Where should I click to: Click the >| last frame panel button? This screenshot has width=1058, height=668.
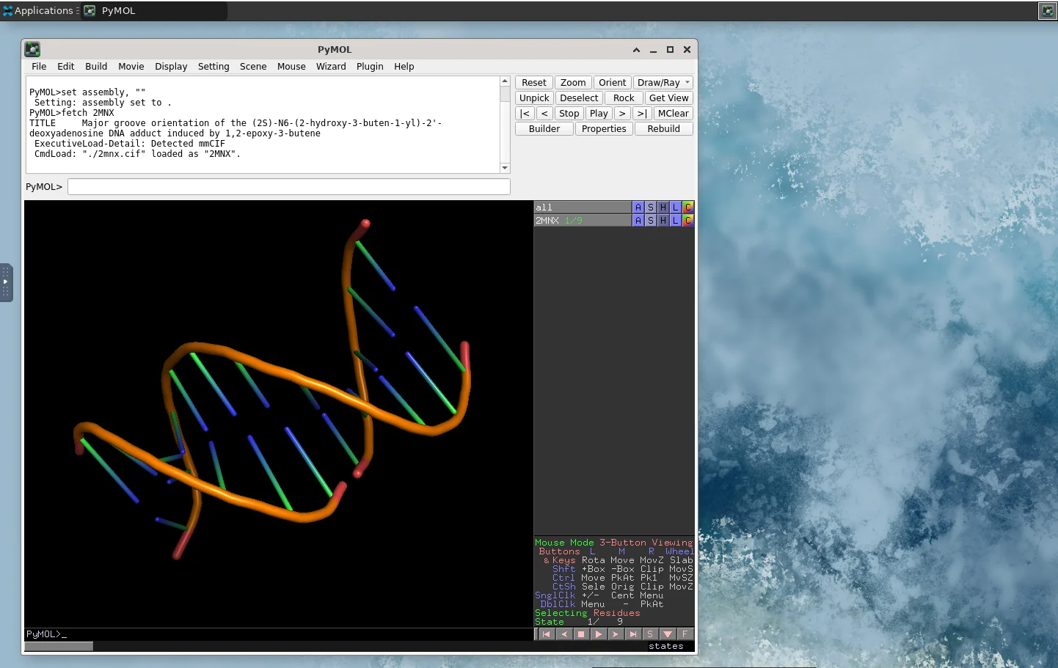click(642, 114)
